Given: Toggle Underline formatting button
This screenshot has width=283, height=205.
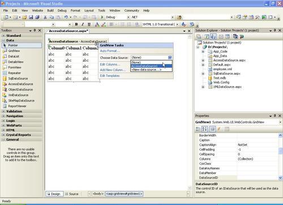Looking at the screenshot, I should (89, 24).
